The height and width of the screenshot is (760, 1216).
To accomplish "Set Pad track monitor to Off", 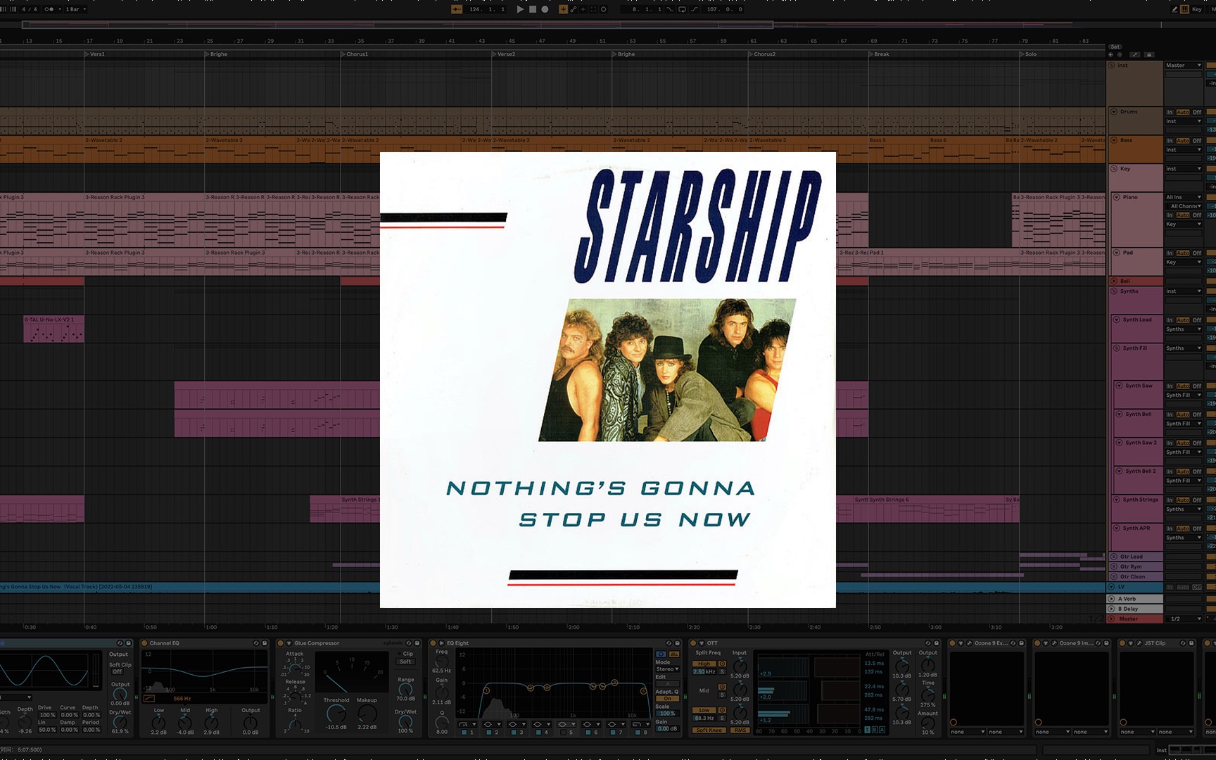I will tap(1197, 253).
